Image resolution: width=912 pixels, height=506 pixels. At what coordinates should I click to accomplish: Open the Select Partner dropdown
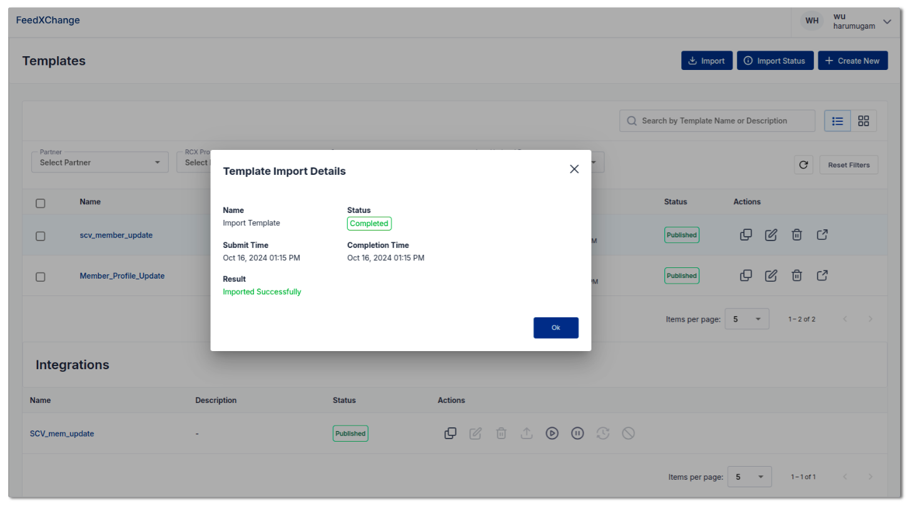click(x=100, y=162)
